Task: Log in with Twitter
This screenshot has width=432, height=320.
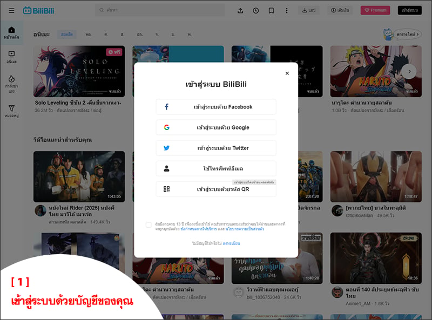Action: point(216,148)
